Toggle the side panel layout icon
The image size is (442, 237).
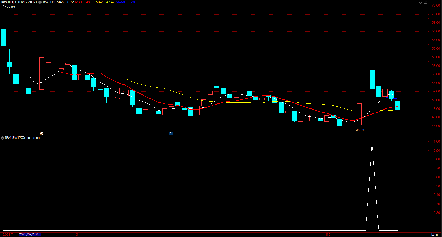point(425,2)
